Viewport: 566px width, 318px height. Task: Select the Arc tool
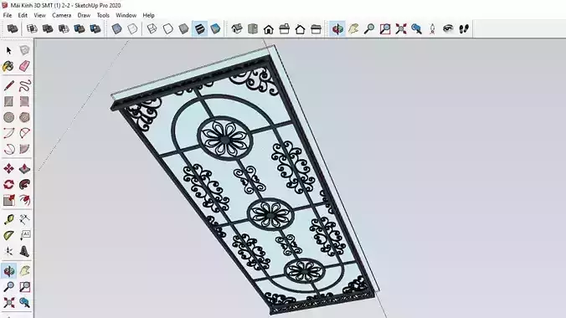click(x=8, y=133)
